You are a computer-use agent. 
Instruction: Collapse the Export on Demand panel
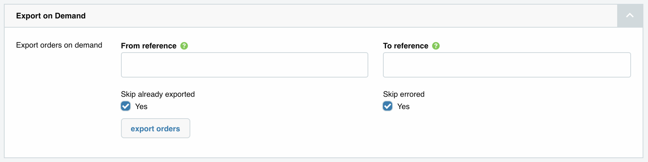pyautogui.click(x=630, y=16)
